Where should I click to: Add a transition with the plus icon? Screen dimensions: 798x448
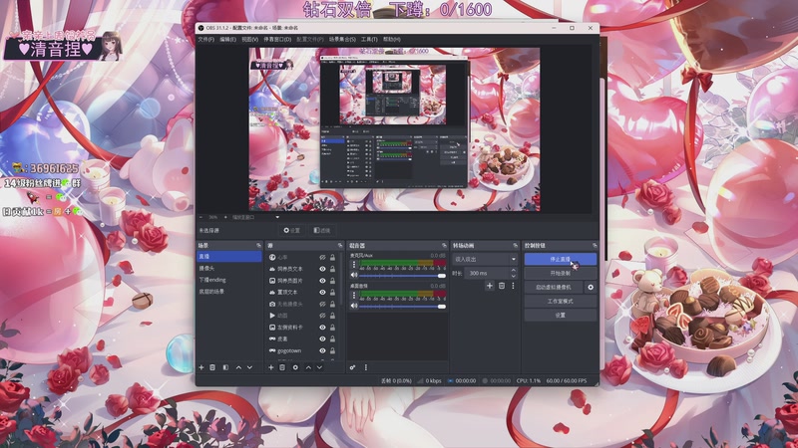tap(490, 286)
